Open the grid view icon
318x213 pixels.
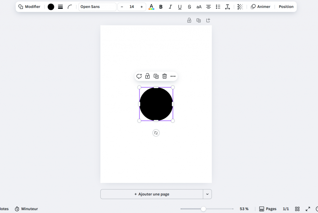[x=297, y=209]
